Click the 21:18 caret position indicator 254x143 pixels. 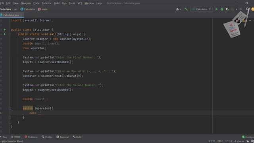(212, 141)
